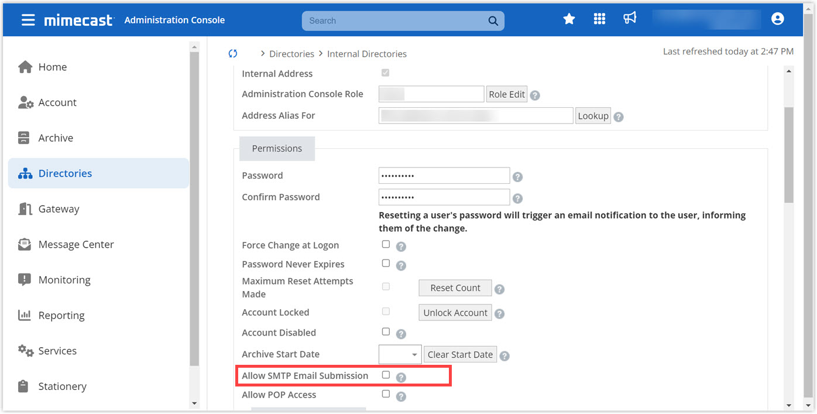
Task: Go to Gateway in the sidebar
Action: [59, 209]
